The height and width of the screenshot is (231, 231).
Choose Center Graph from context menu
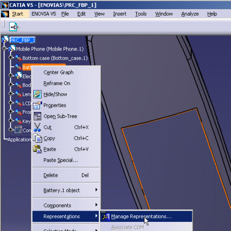[x=66, y=72]
